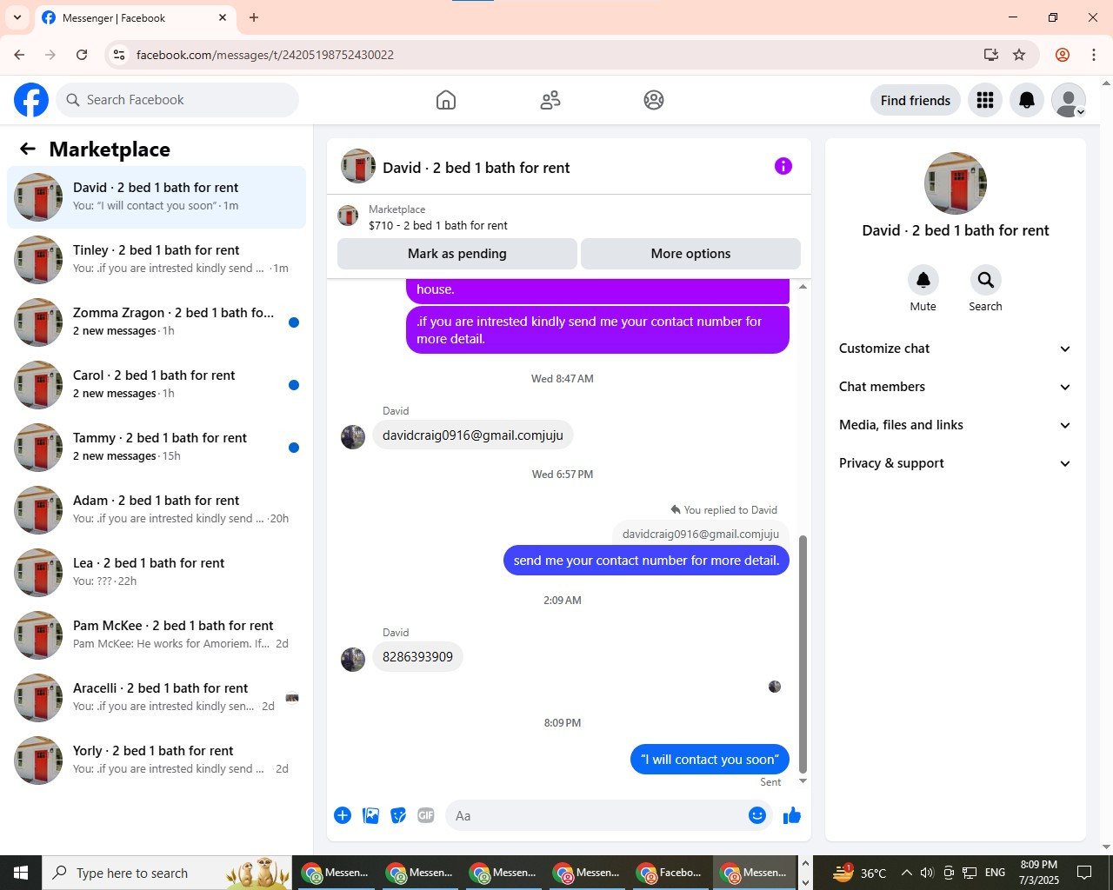Click the chat scrollbar thumb
Viewport: 1113px width, 890px height.
pos(803,654)
